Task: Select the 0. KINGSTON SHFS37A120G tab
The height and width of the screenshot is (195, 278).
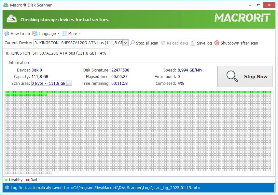Action: pos(56,53)
